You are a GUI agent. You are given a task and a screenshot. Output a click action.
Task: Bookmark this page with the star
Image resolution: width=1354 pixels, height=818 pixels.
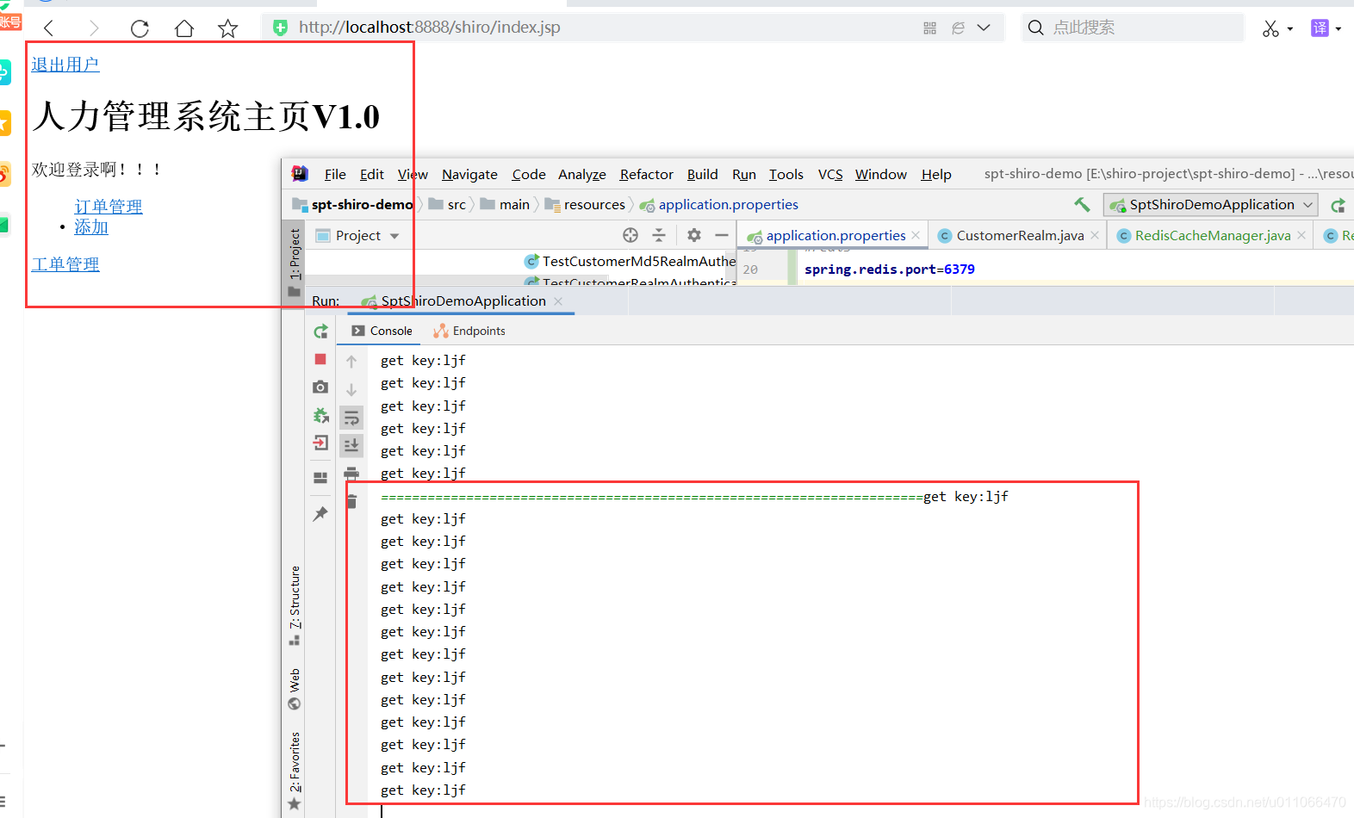[x=228, y=28]
